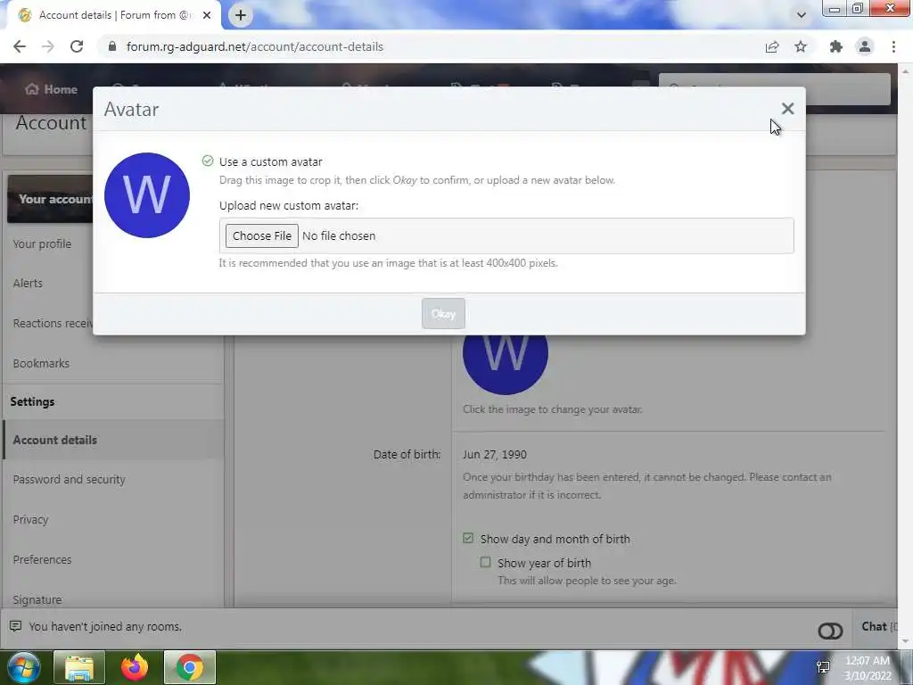Uncheck Show day and month of birth
The height and width of the screenshot is (685, 913).
(x=468, y=538)
